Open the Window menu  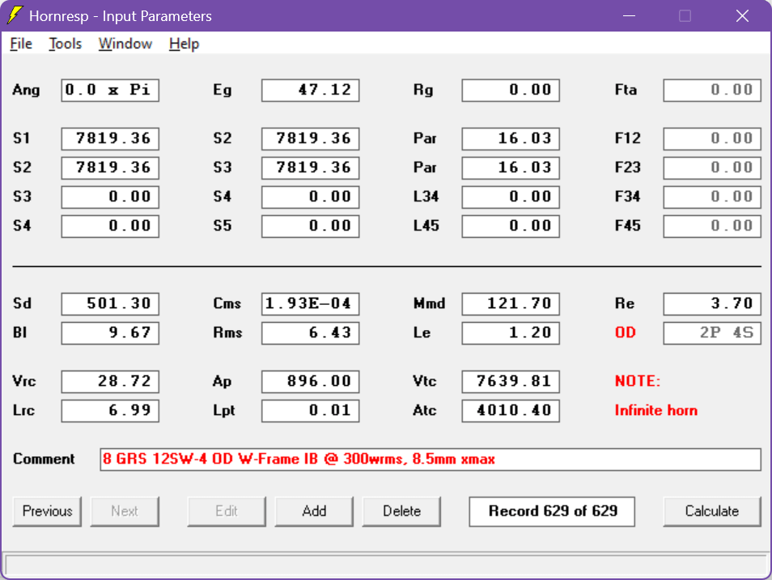(125, 44)
